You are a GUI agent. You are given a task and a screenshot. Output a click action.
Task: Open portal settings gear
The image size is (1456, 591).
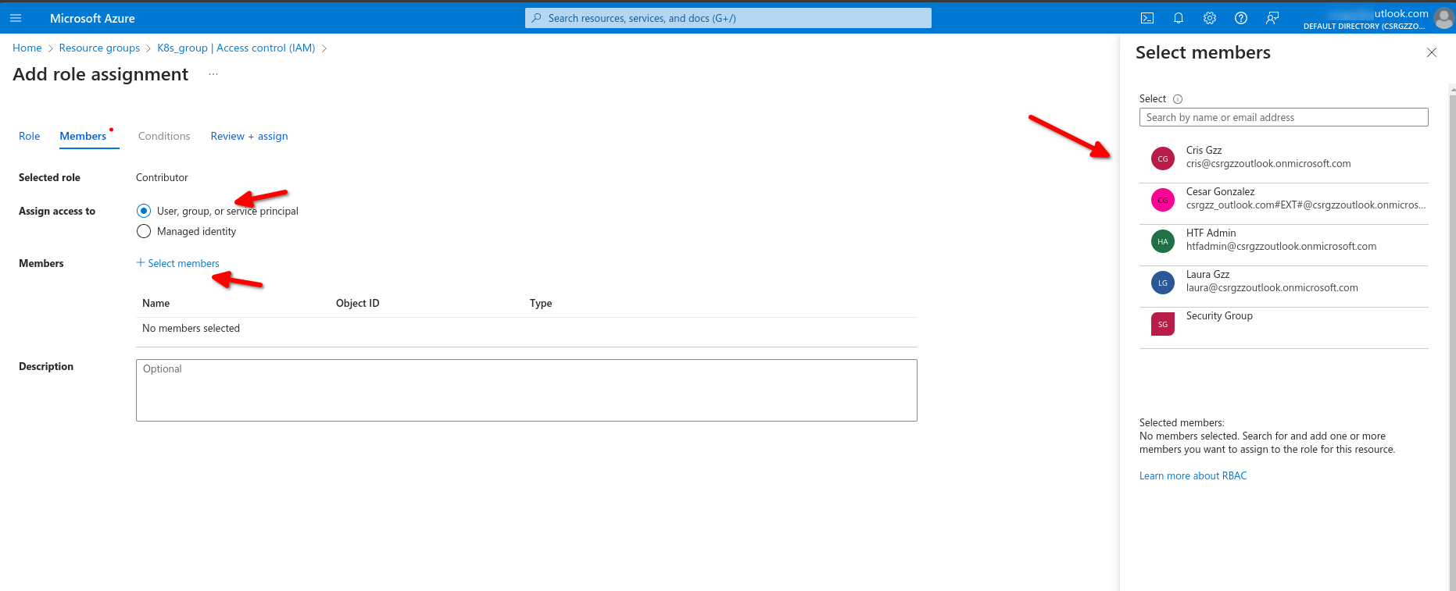point(1210,18)
